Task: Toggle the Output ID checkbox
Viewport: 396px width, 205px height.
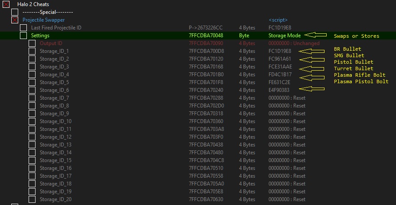Action: (32, 43)
